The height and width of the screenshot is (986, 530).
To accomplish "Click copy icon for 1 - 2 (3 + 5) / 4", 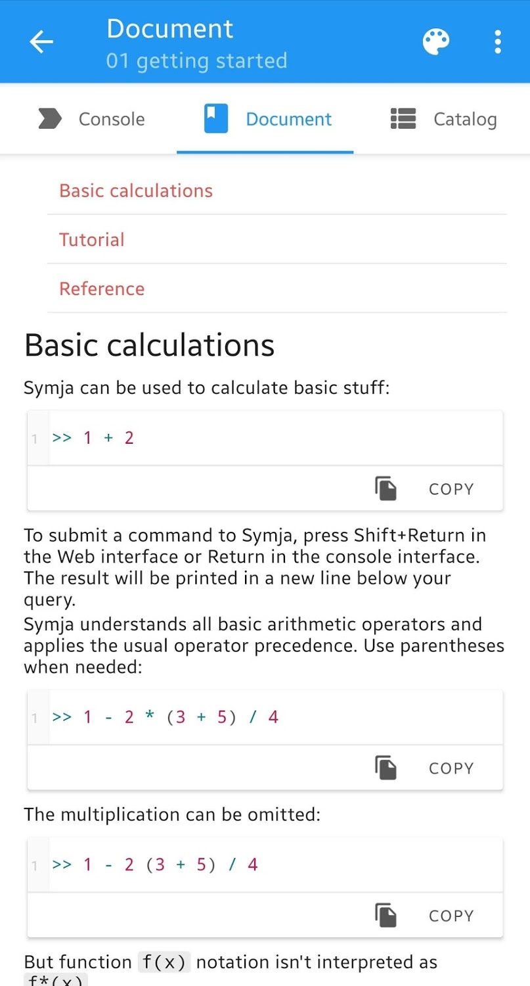I will click(386, 916).
